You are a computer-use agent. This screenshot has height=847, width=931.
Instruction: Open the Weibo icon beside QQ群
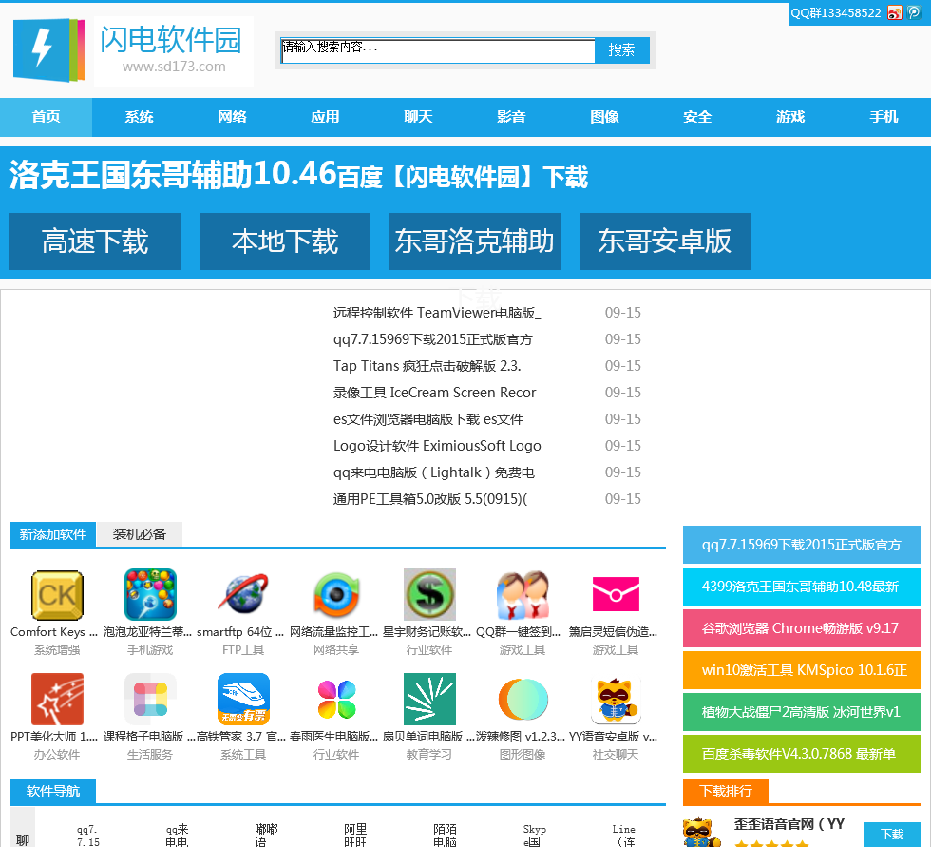point(894,12)
